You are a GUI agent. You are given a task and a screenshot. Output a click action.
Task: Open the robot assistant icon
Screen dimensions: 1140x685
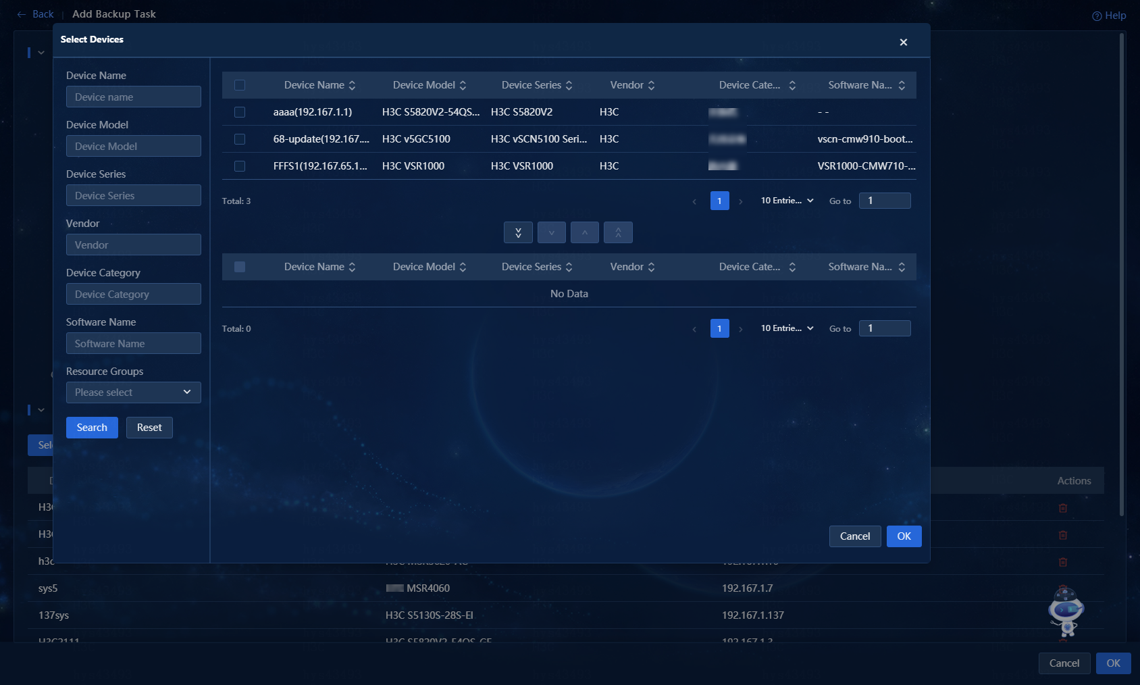pyautogui.click(x=1066, y=612)
